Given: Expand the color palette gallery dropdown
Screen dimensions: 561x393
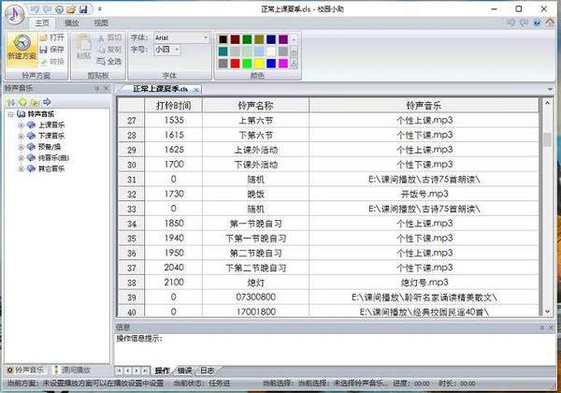Looking at the screenshot, I should [x=295, y=63].
